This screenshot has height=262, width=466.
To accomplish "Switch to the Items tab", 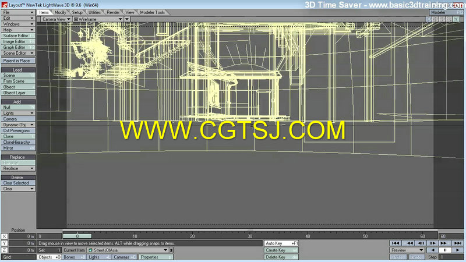I will pyautogui.click(x=44, y=12).
